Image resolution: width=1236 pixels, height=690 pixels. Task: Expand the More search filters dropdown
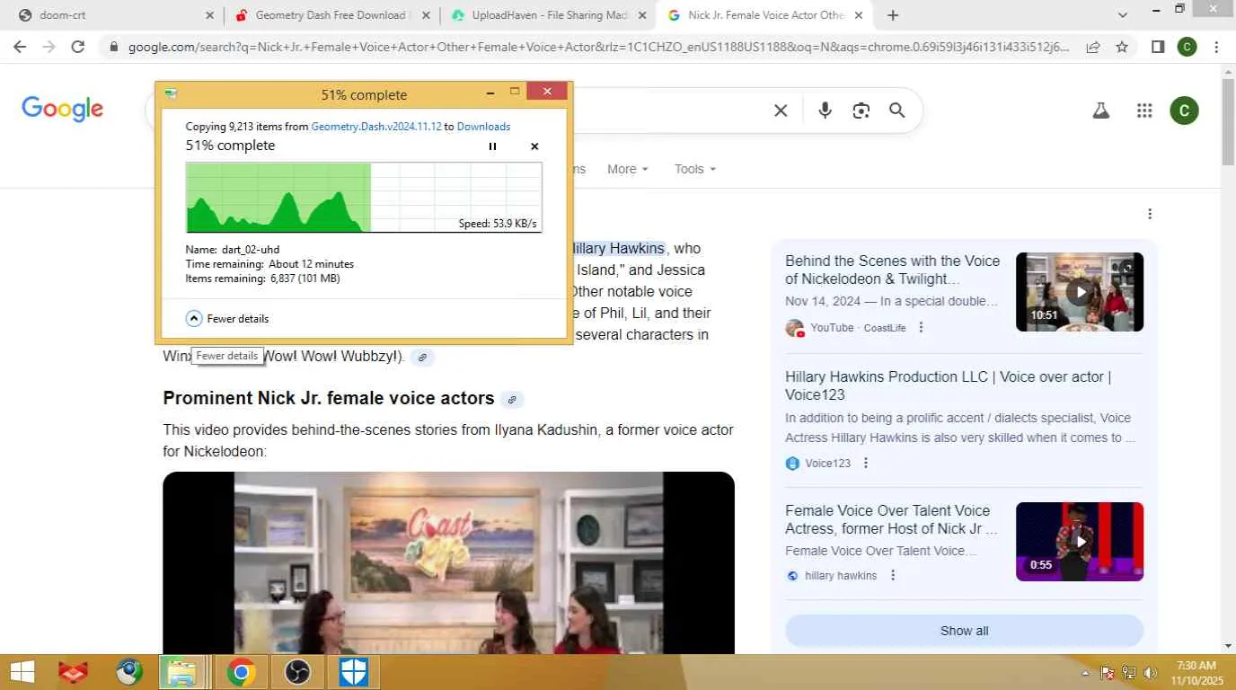tap(628, 169)
